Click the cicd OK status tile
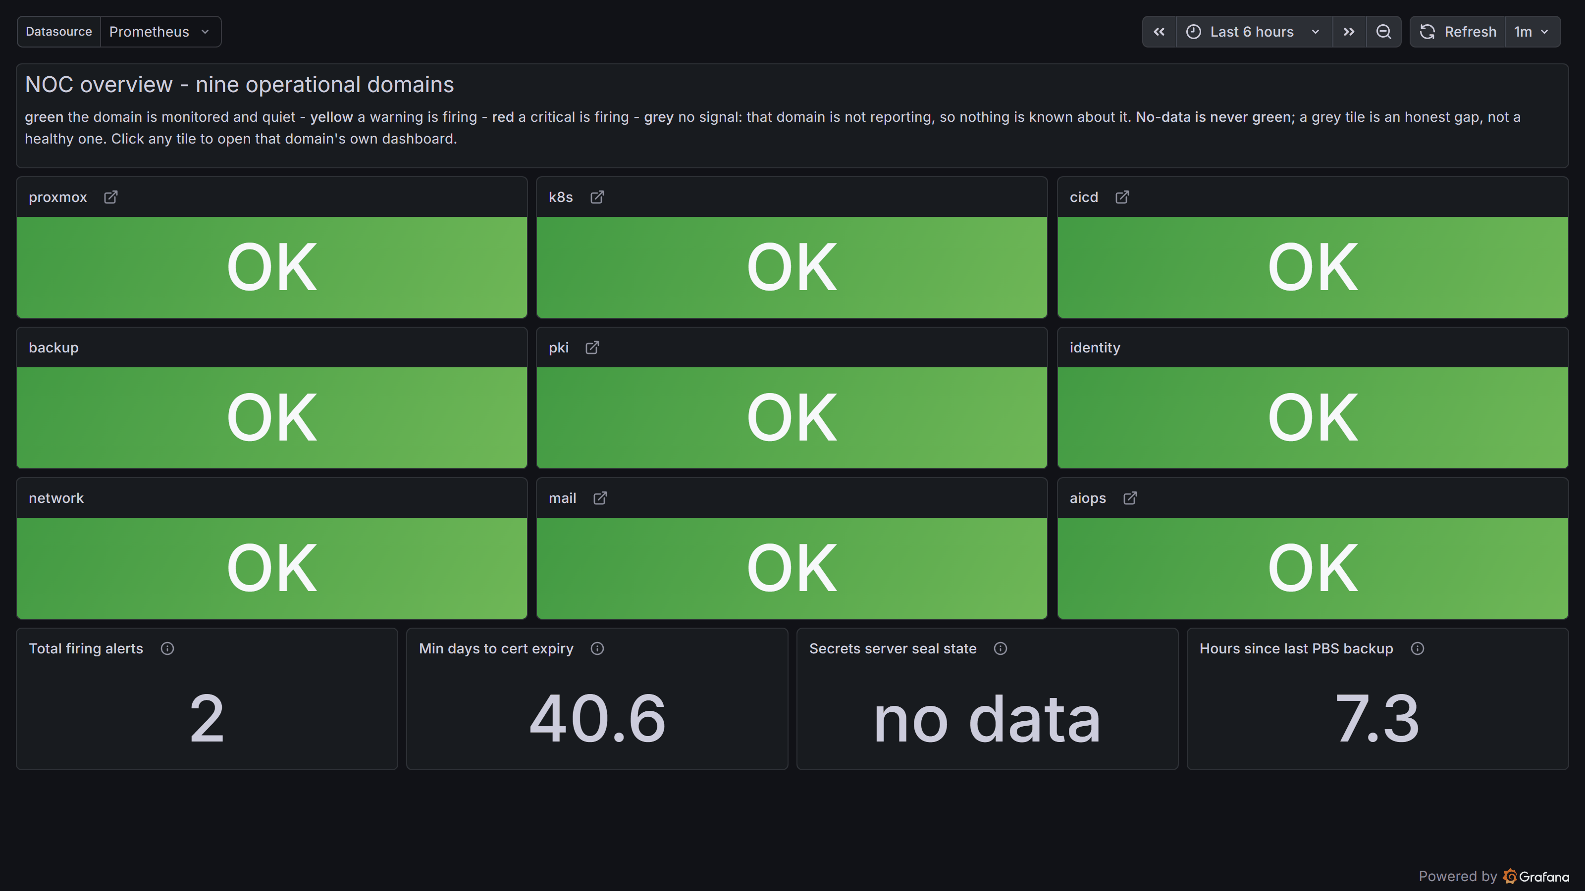 point(1313,267)
